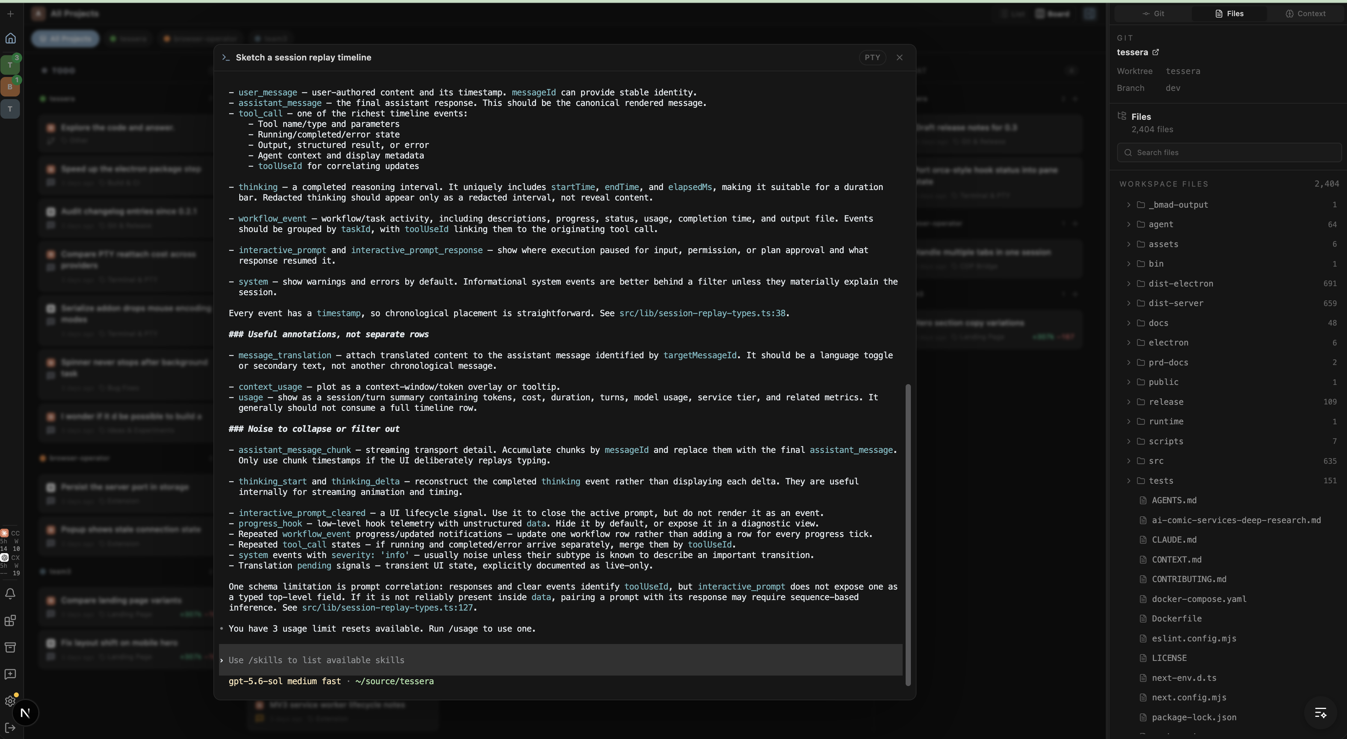
Task: Click the src folder icon
Action: [x=1140, y=461]
